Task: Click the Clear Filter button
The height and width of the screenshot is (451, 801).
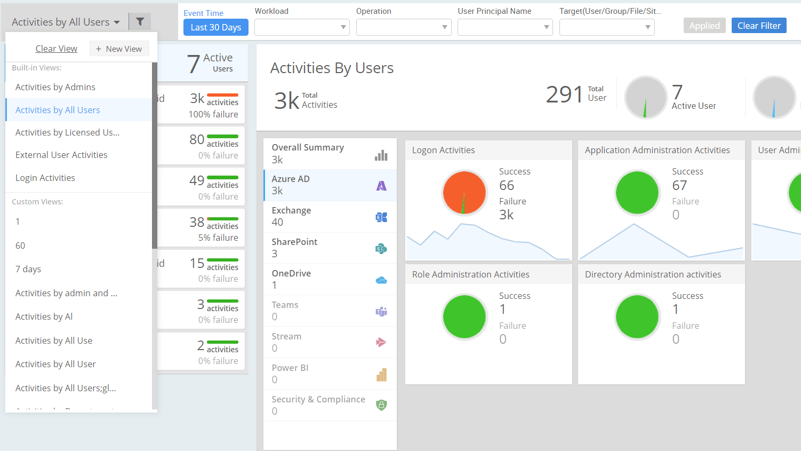Action: tap(759, 25)
